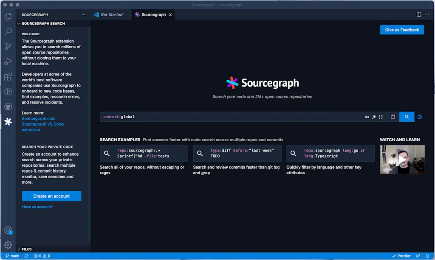The height and width of the screenshot is (260, 435).
Task: Toggle structural search brackets icon
Action: (x=381, y=116)
